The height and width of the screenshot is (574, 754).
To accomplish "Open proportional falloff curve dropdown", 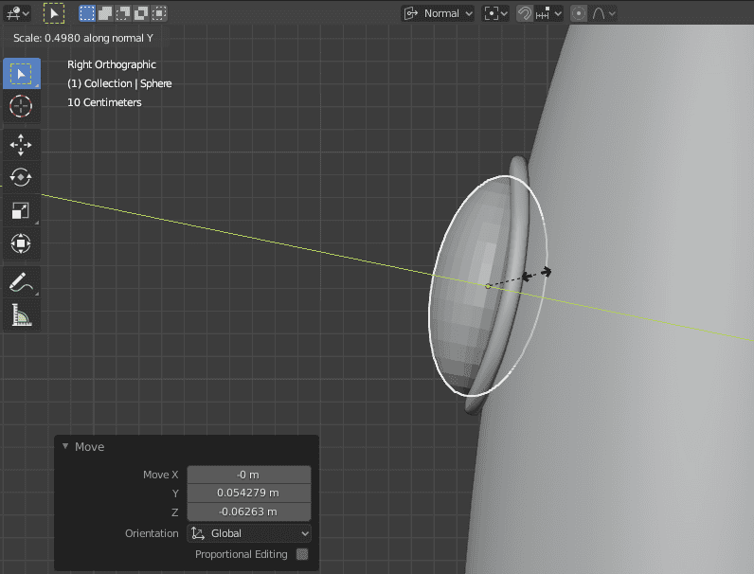I will (x=603, y=13).
